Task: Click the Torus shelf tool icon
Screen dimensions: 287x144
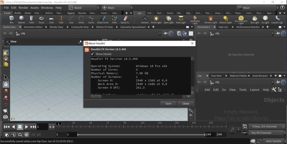Action: [x=41, y=19]
